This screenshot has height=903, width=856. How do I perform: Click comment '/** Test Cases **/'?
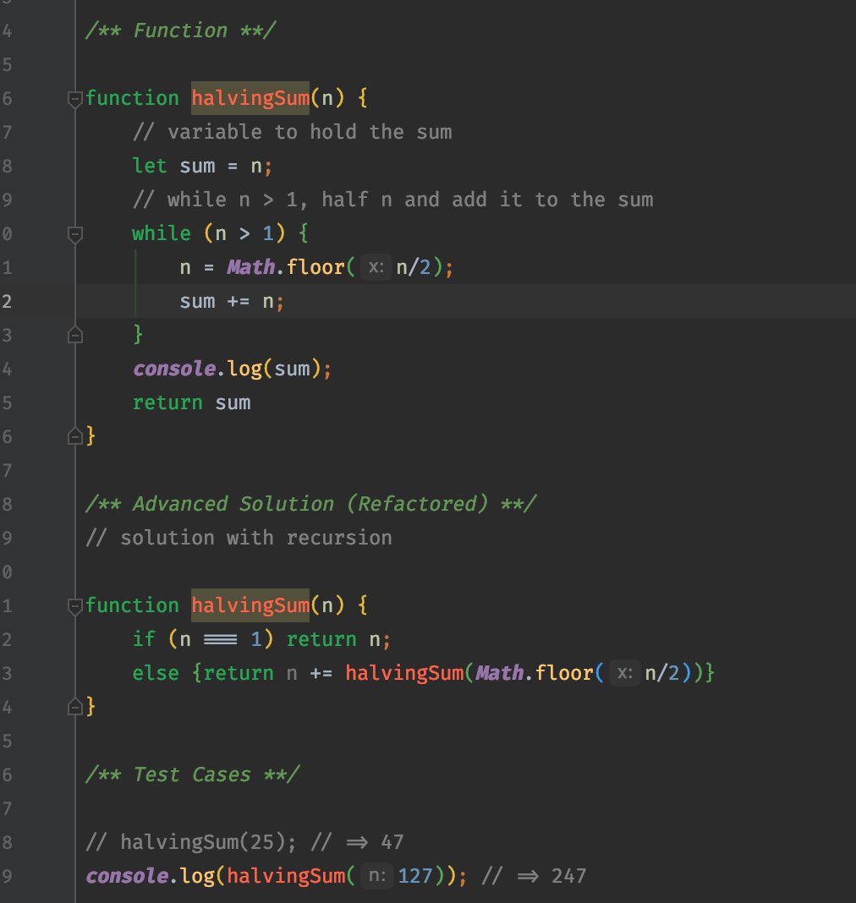point(192,774)
